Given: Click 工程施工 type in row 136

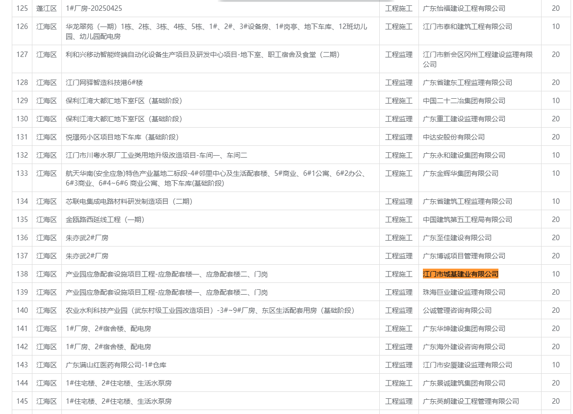Looking at the screenshot, I should 399,238.
